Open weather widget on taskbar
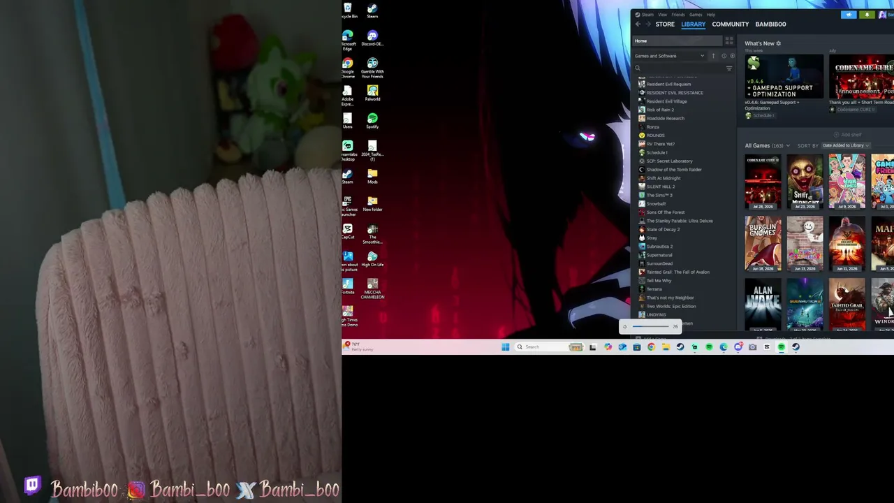Viewport: 894px width, 503px height. (358, 347)
